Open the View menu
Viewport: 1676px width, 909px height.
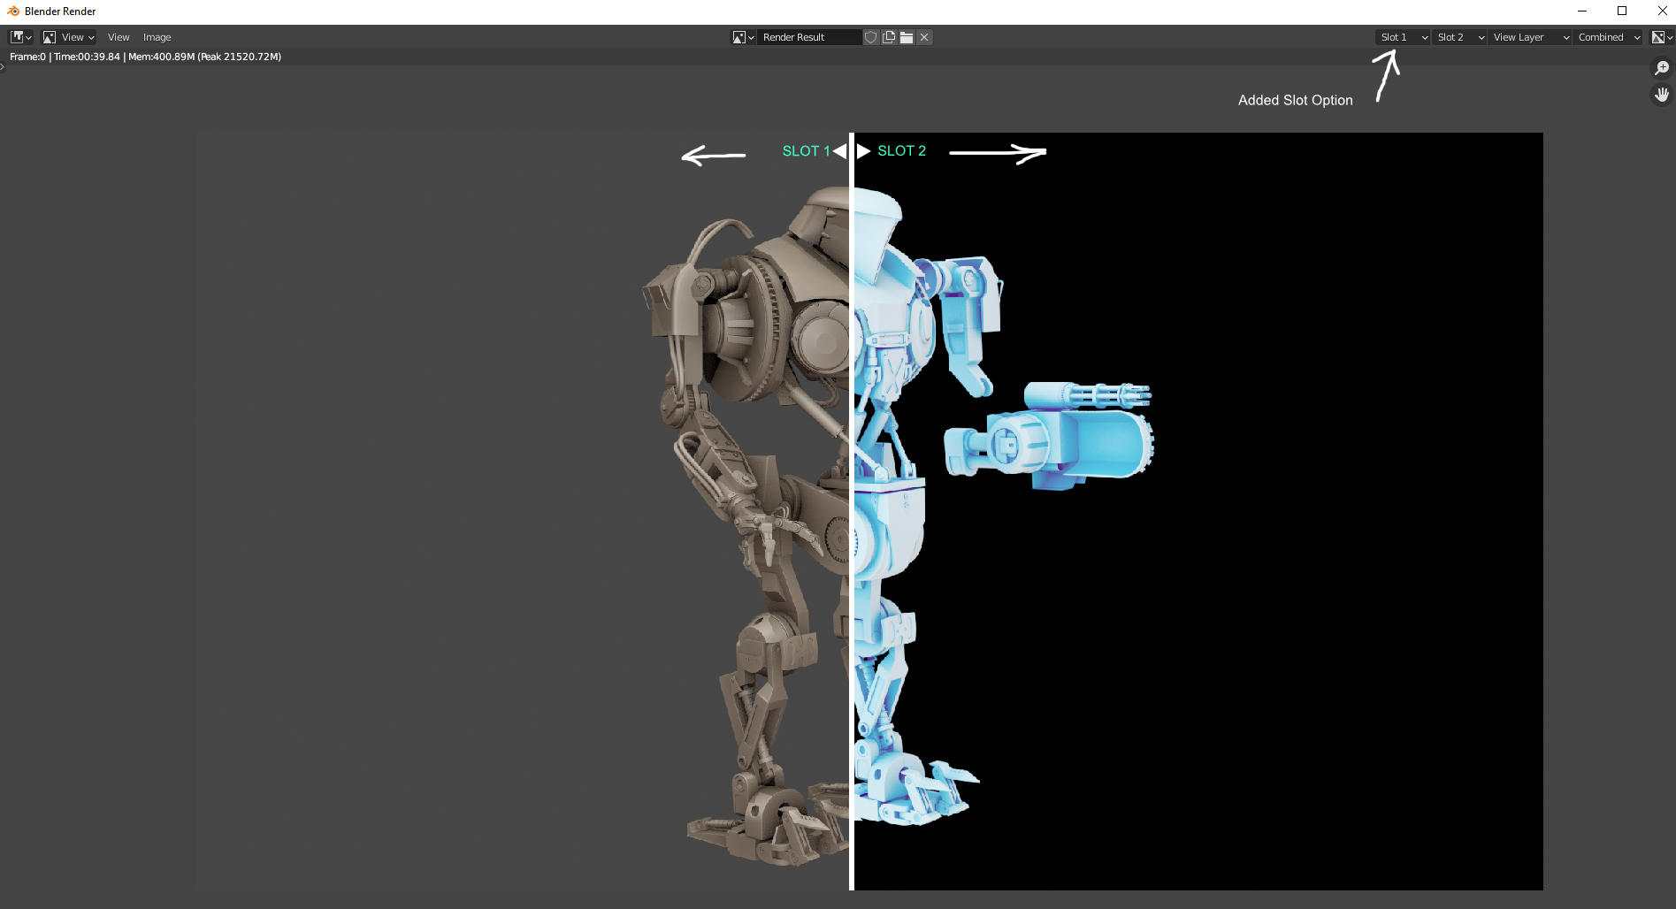[x=119, y=37]
